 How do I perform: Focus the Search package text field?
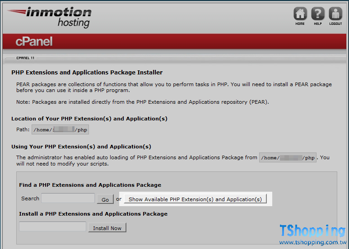[68, 198]
